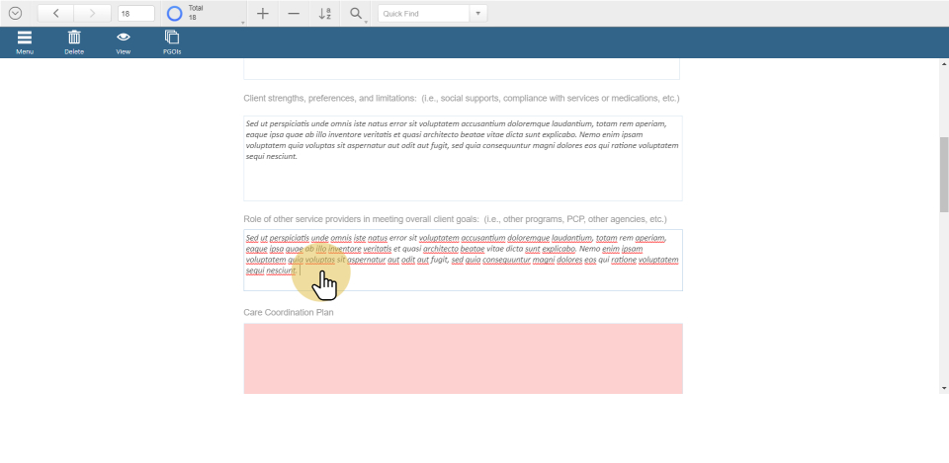
Task: Open the hamburger Menu icon
Action: pyautogui.click(x=25, y=38)
